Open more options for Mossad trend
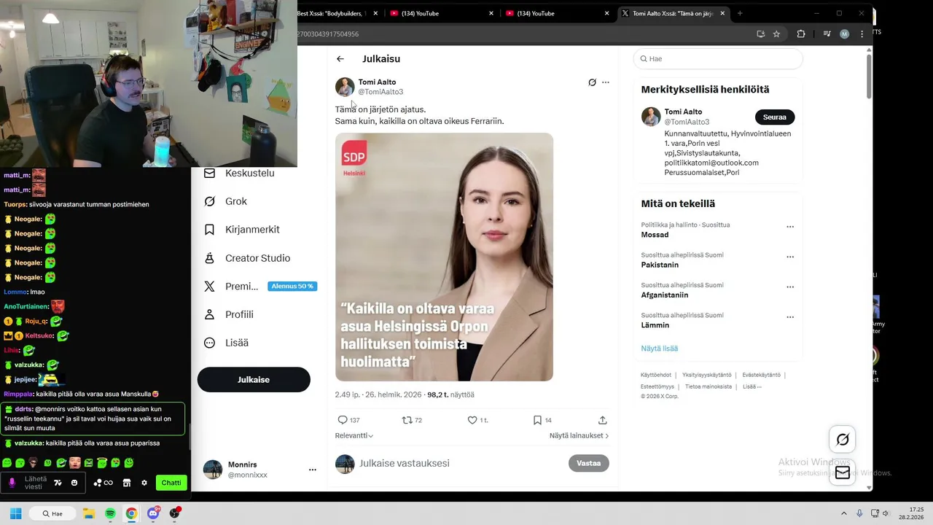Viewport: 933px width, 525px height. 790,227
